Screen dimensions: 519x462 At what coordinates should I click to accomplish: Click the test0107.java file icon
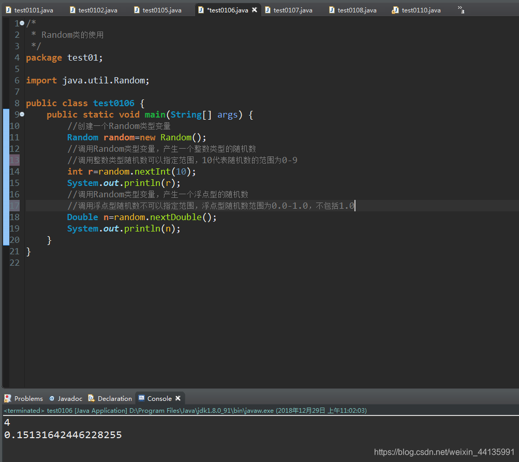268,10
